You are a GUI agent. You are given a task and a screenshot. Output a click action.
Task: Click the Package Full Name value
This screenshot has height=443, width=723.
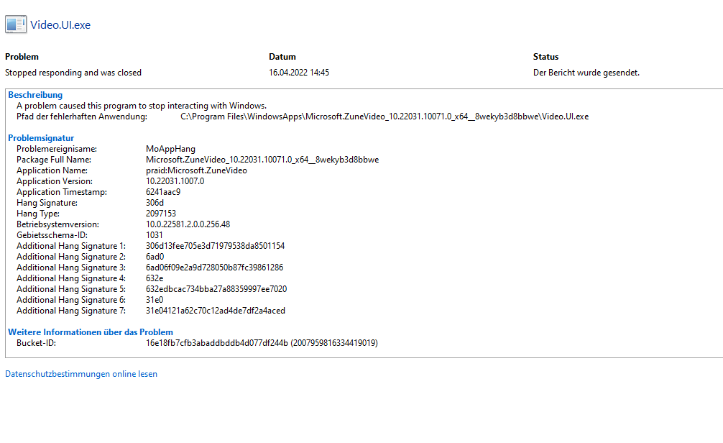262,160
